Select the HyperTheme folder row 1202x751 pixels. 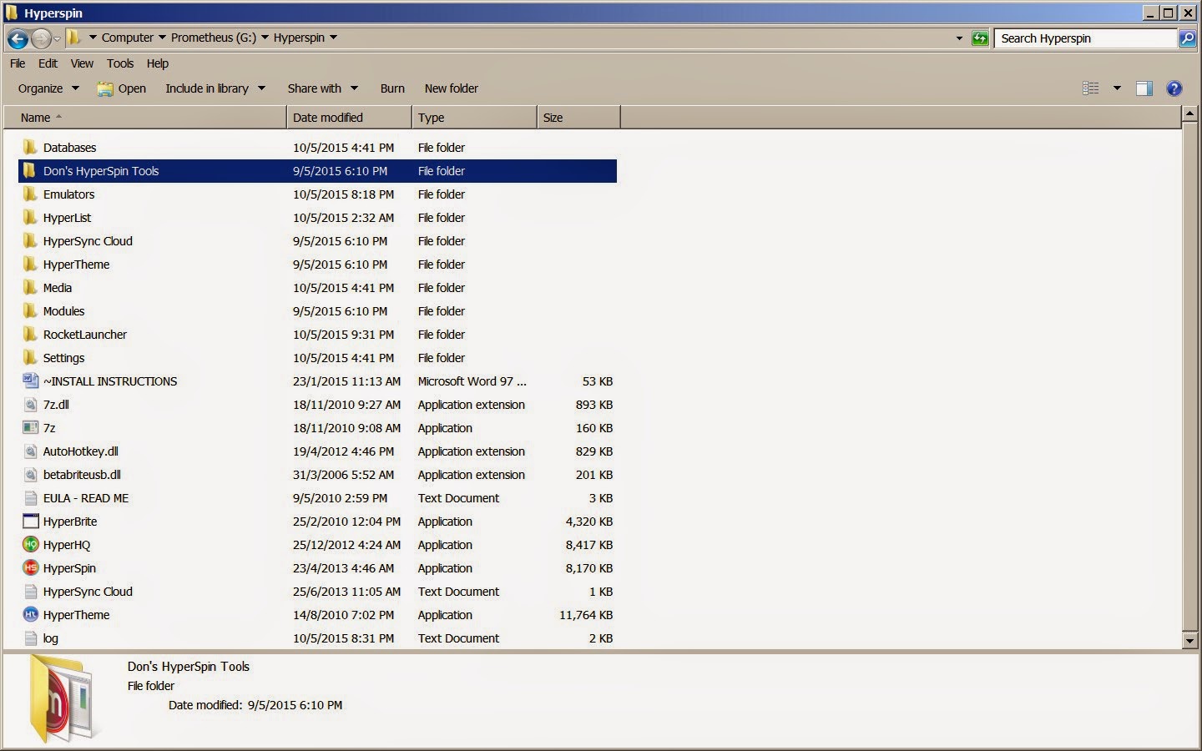point(317,265)
